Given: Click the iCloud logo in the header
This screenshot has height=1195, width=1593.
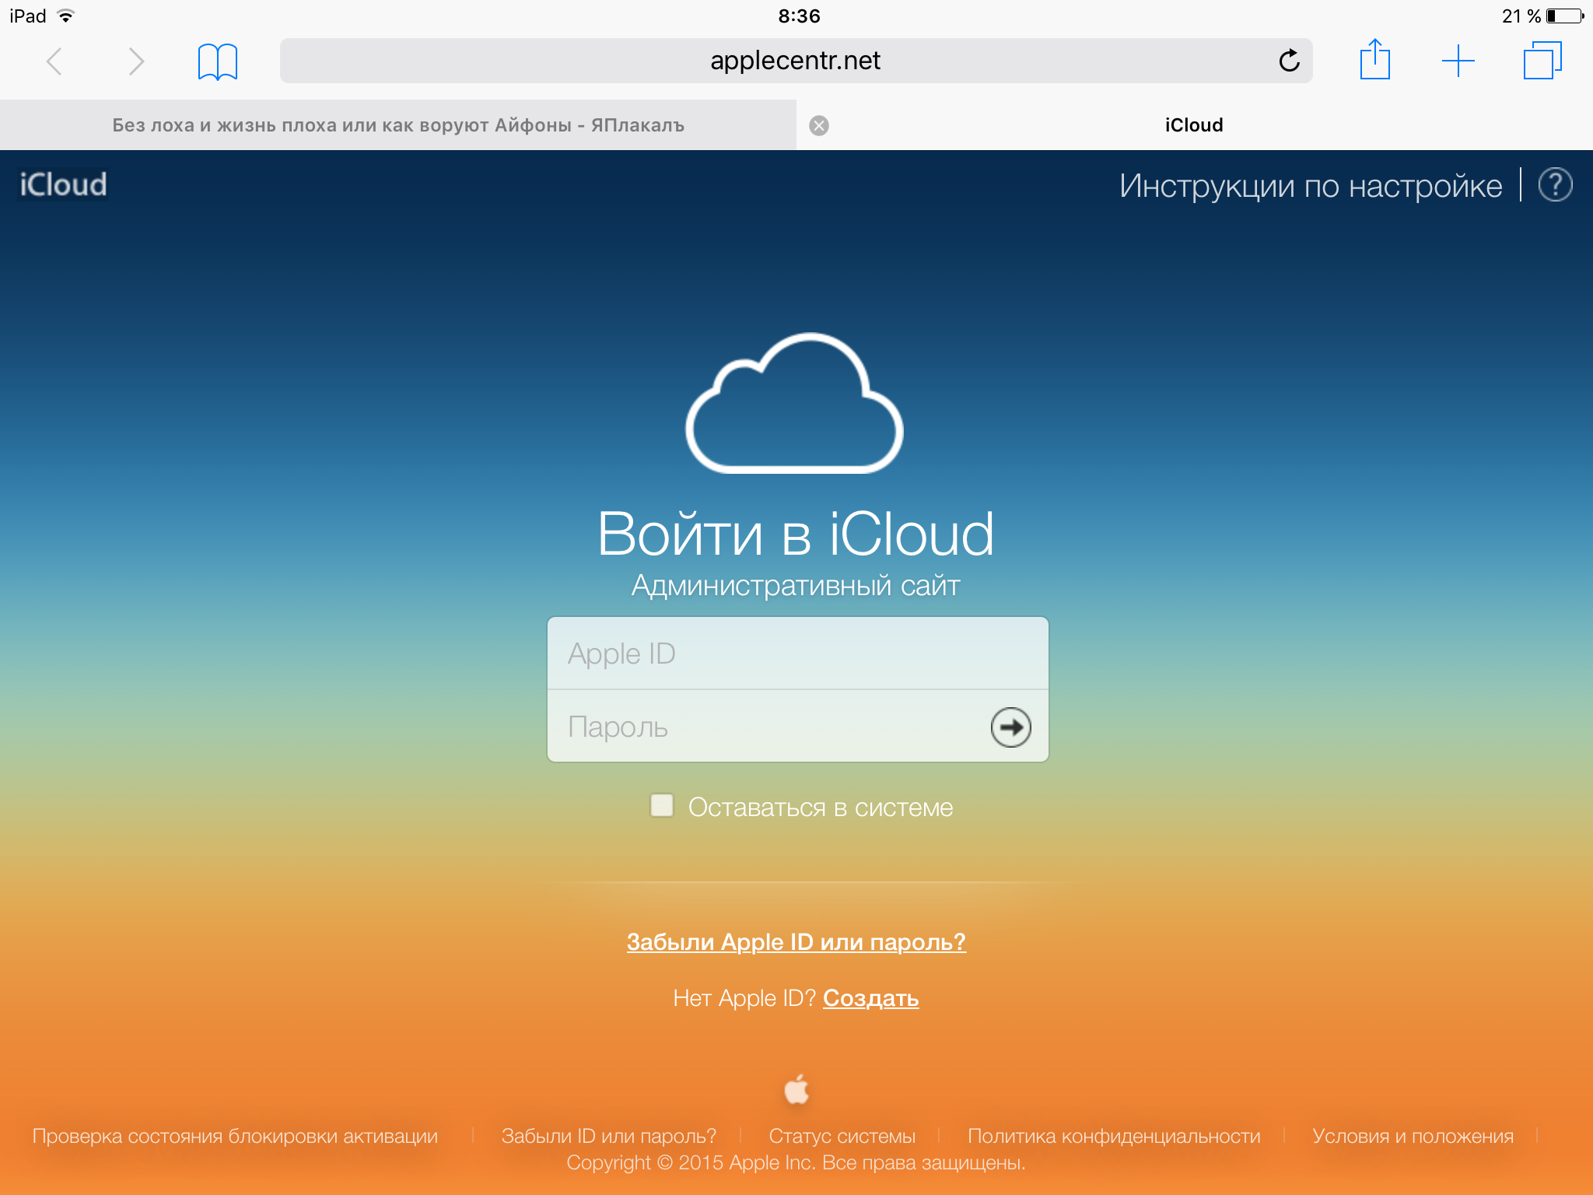Looking at the screenshot, I should pyautogui.click(x=63, y=185).
